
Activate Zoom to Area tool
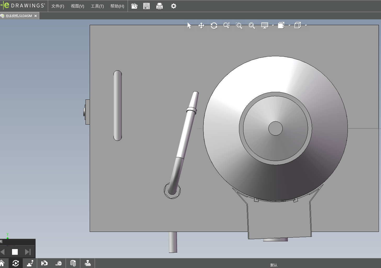(239, 25)
